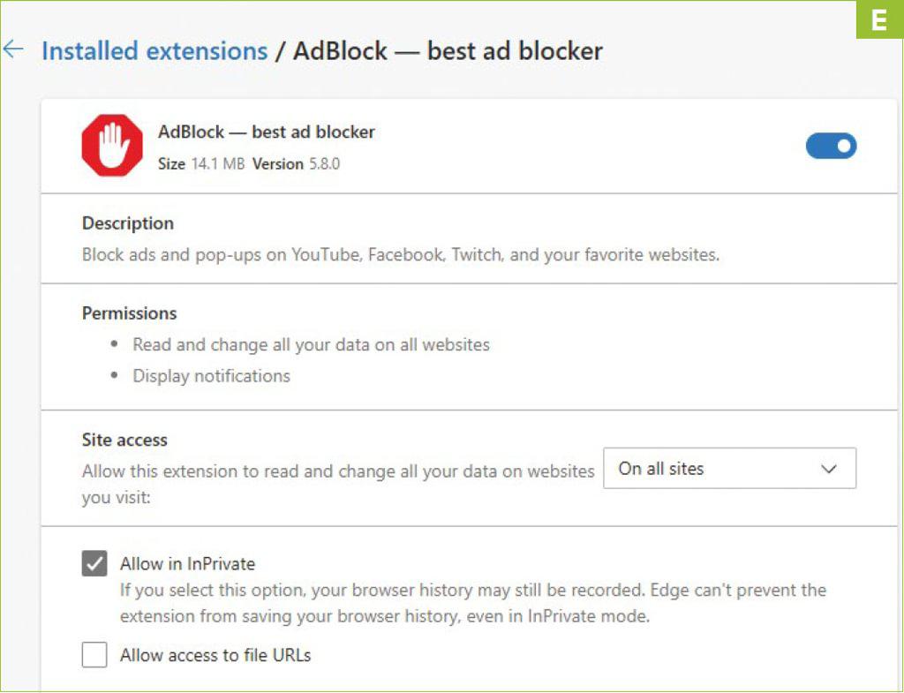Click the AdBlock red hand logo
The image size is (904, 693).
point(112,146)
